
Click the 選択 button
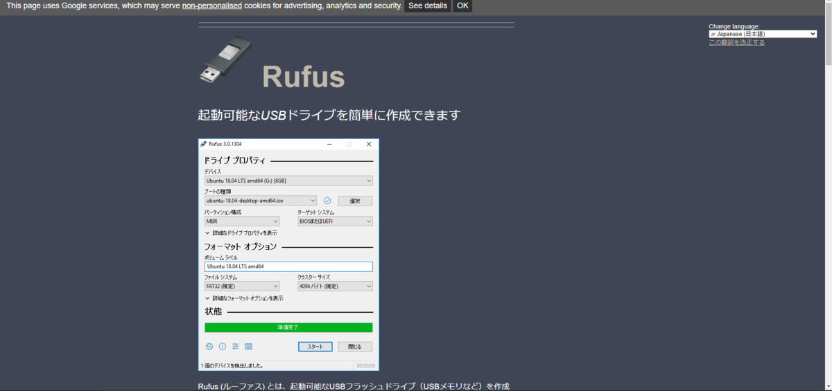pyautogui.click(x=355, y=201)
